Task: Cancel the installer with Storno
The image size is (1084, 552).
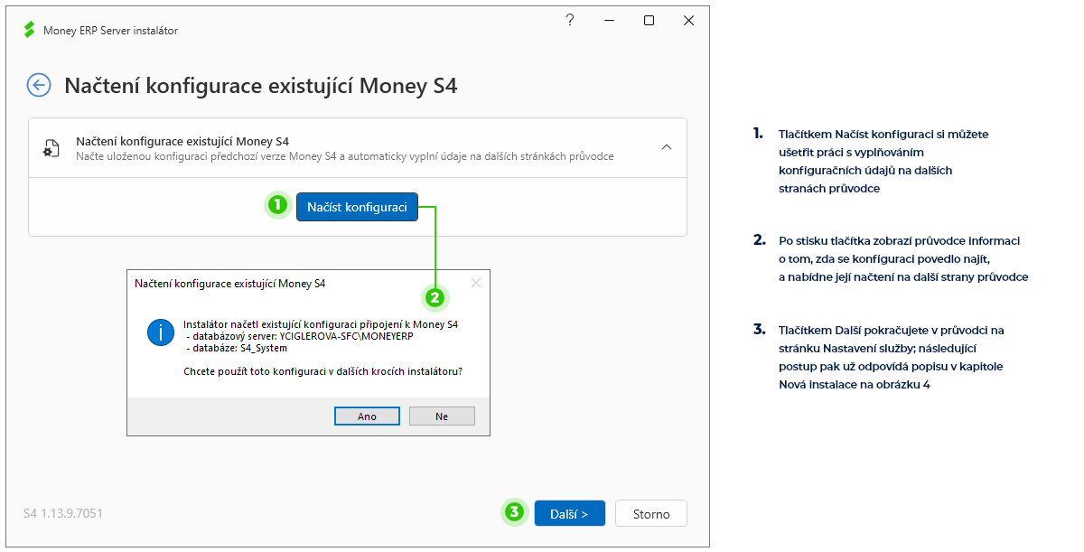Action: click(651, 513)
